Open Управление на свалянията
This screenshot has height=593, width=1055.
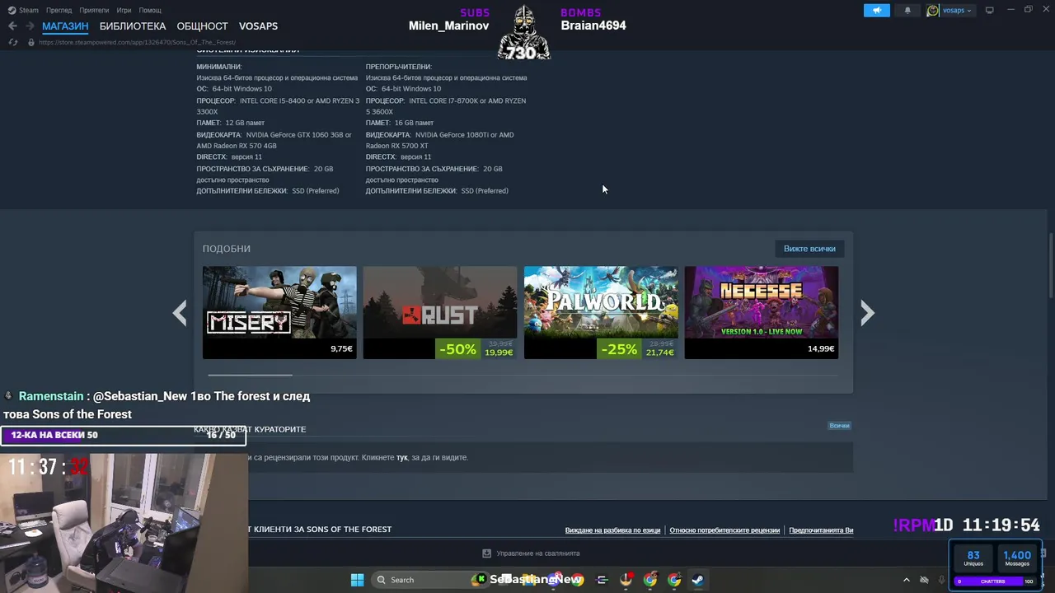click(538, 553)
